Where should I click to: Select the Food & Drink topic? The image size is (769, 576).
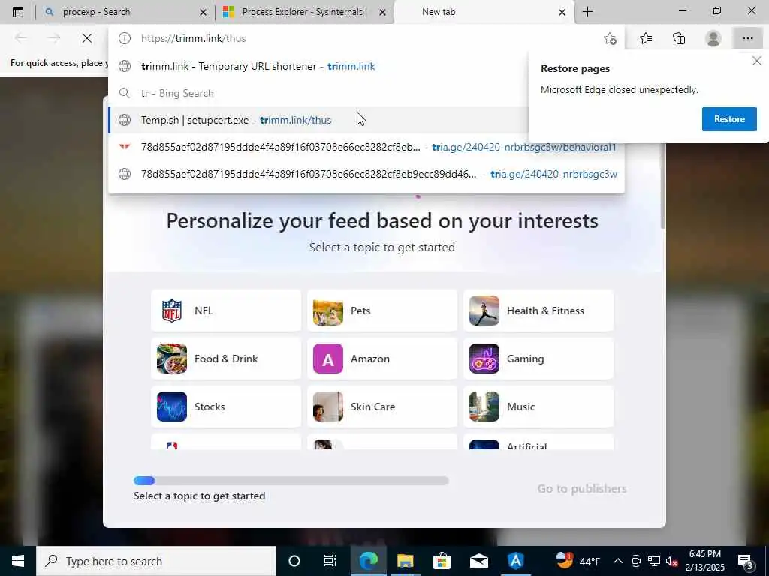226,358
